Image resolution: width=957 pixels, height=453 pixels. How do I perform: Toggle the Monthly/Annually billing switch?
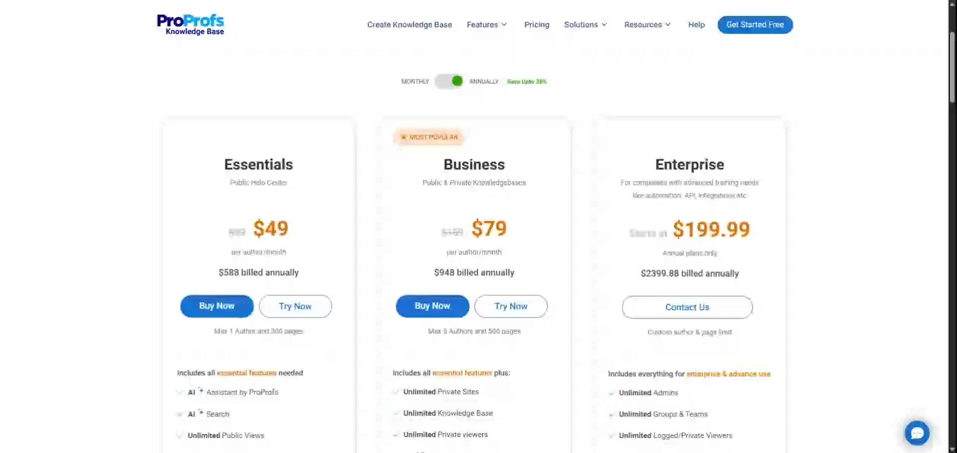pos(449,81)
